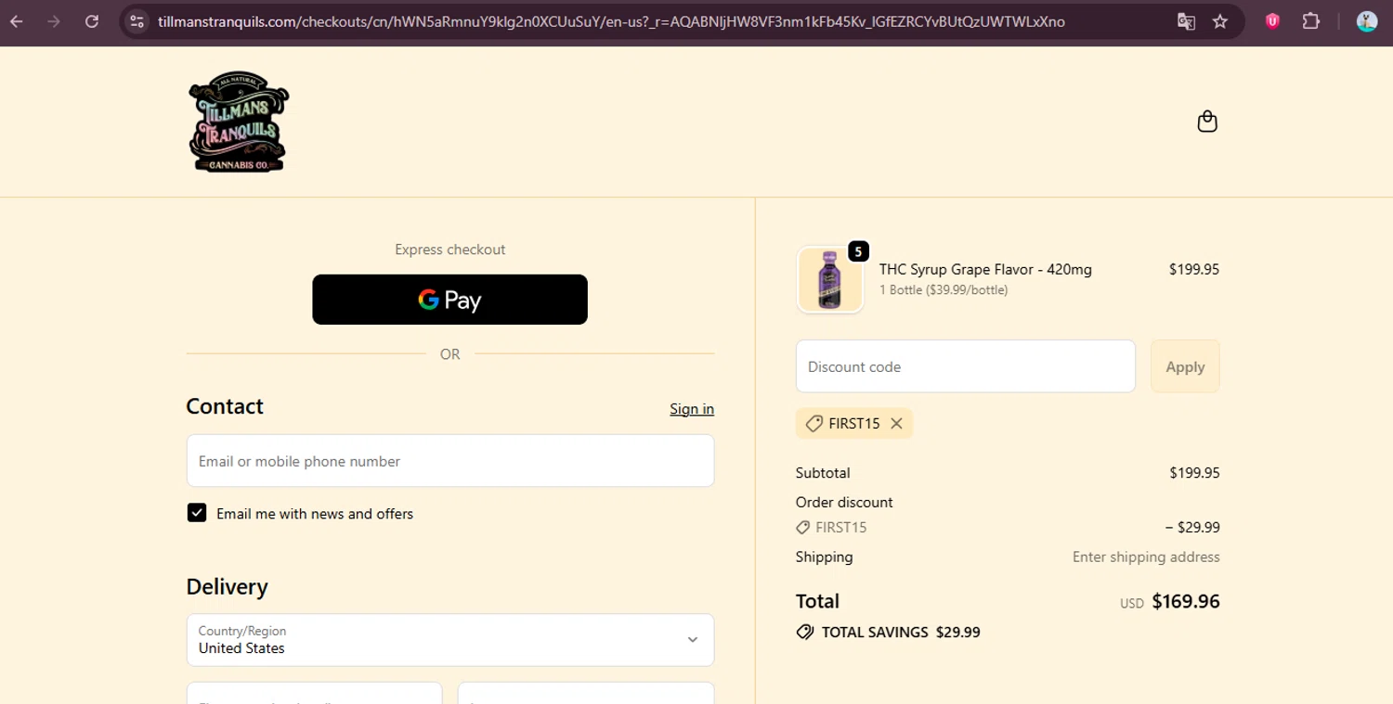Click the 1 Bottle ($39.99/bottle) text
Viewport: 1393px width, 704px height.
coord(944,290)
